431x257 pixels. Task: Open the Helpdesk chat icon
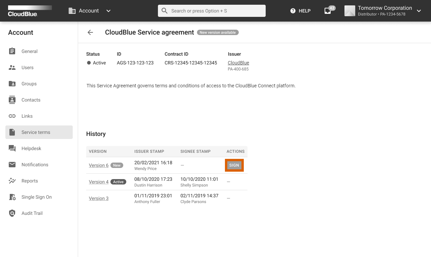12,148
